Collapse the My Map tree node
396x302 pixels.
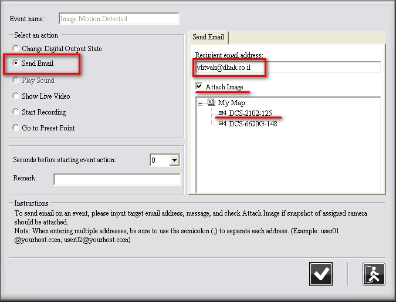201,103
